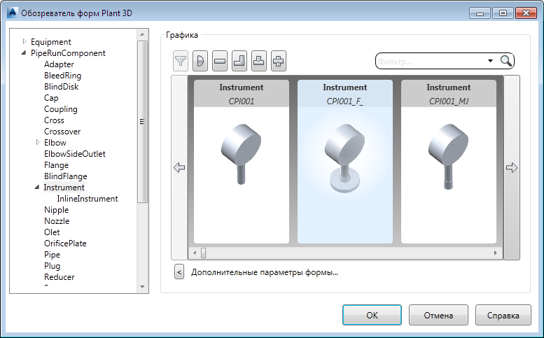The height and width of the screenshot is (338, 544).
Task: Select Cap in the tree
Action: pyautogui.click(x=51, y=98)
